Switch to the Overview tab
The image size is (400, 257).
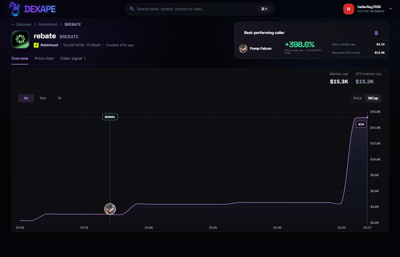(20, 58)
